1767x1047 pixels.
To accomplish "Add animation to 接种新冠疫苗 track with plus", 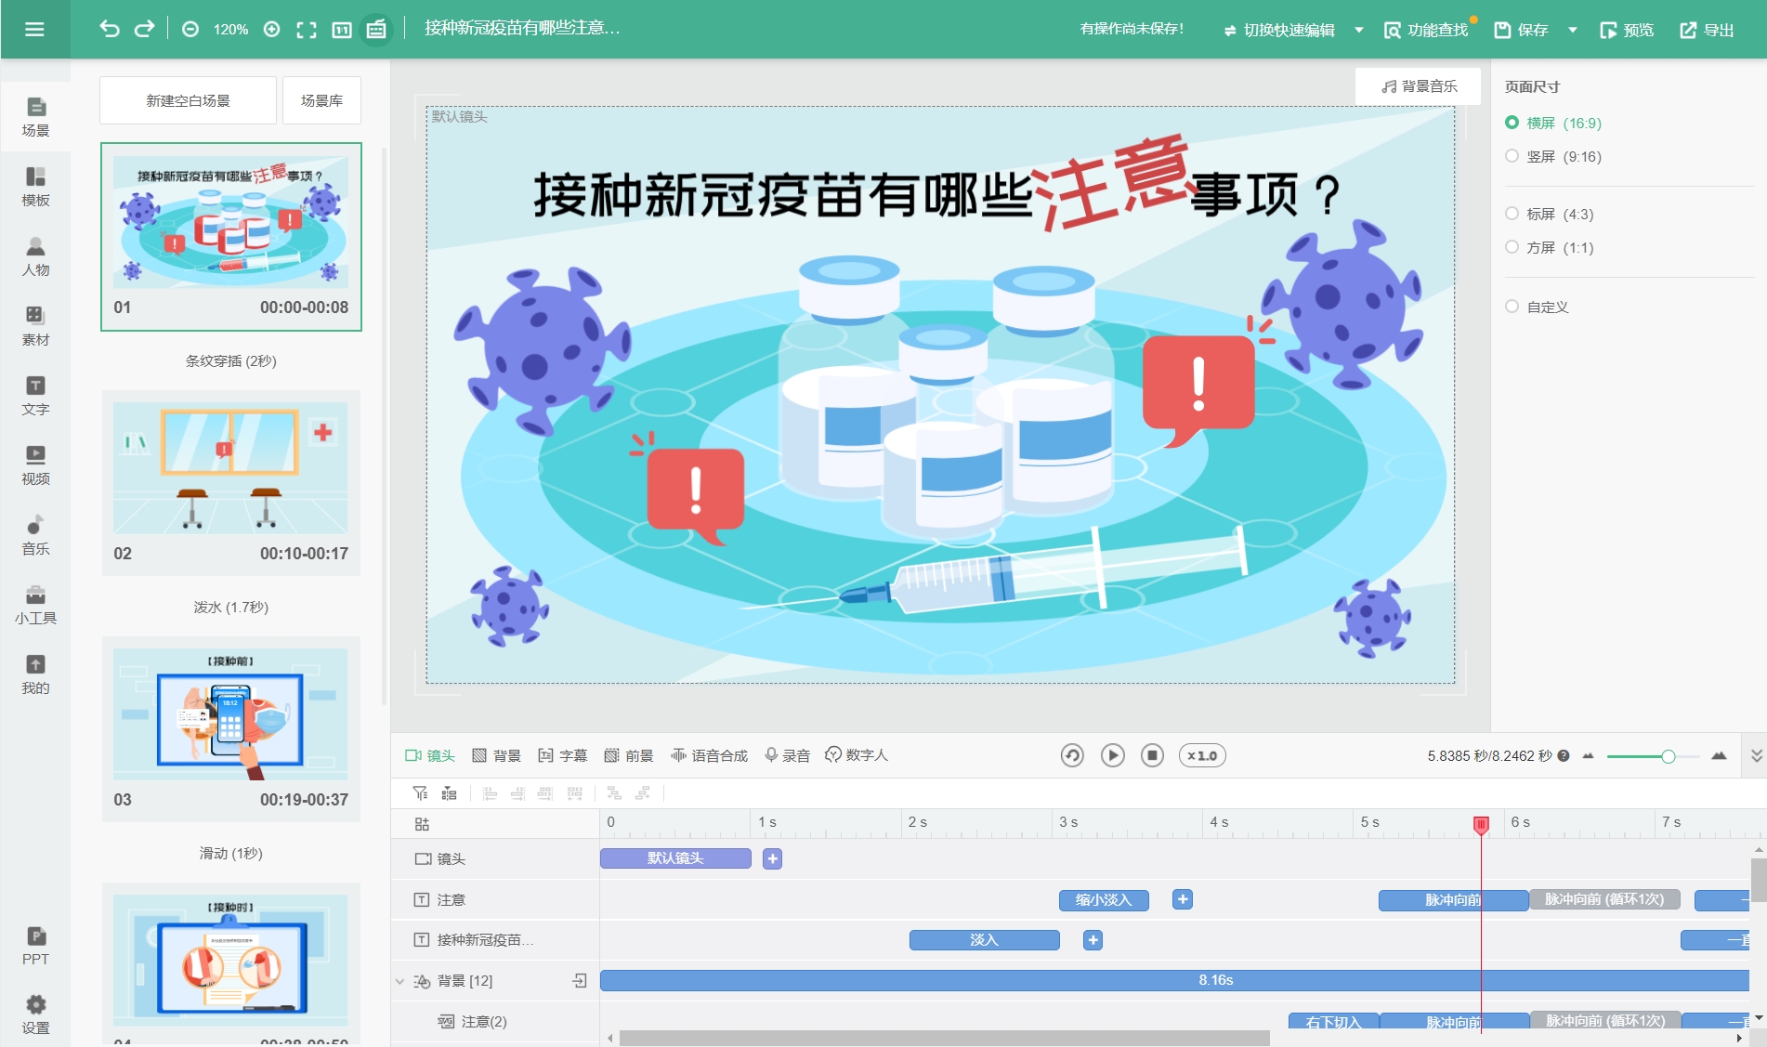I will tap(1093, 940).
